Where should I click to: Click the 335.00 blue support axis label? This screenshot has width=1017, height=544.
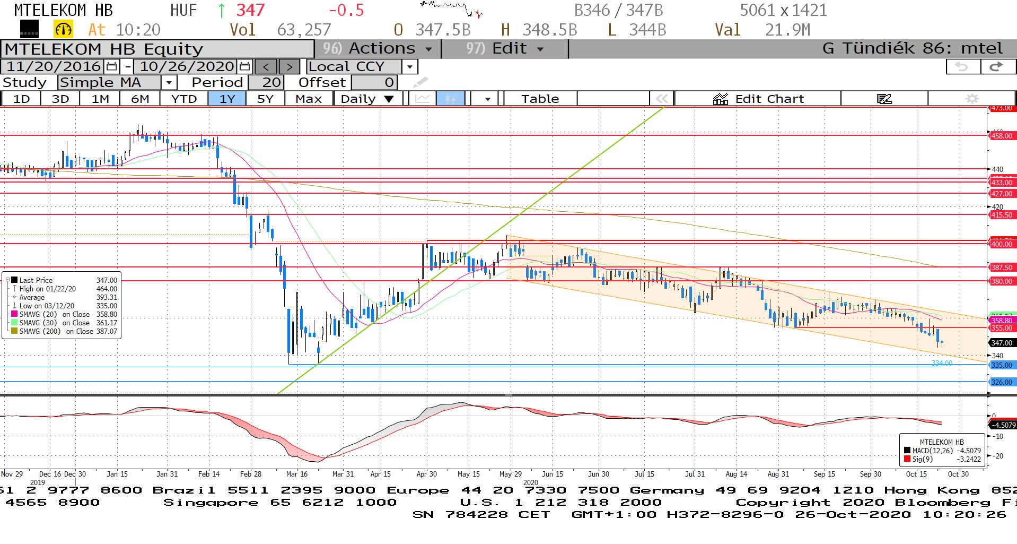tap(1002, 365)
